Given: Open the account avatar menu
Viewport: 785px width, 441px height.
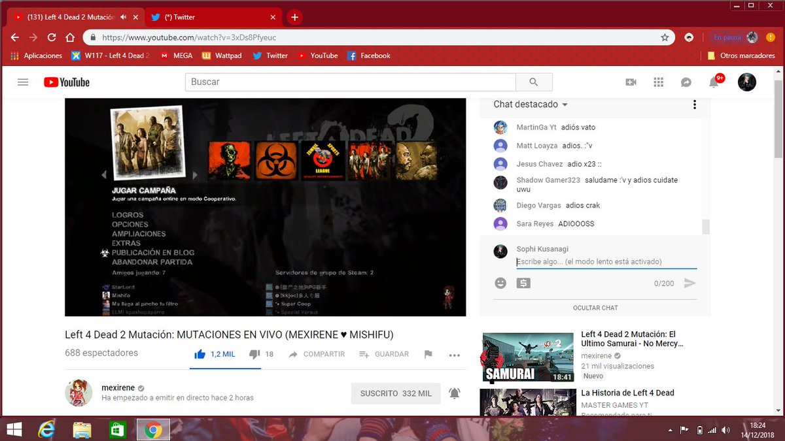Looking at the screenshot, I should [747, 82].
